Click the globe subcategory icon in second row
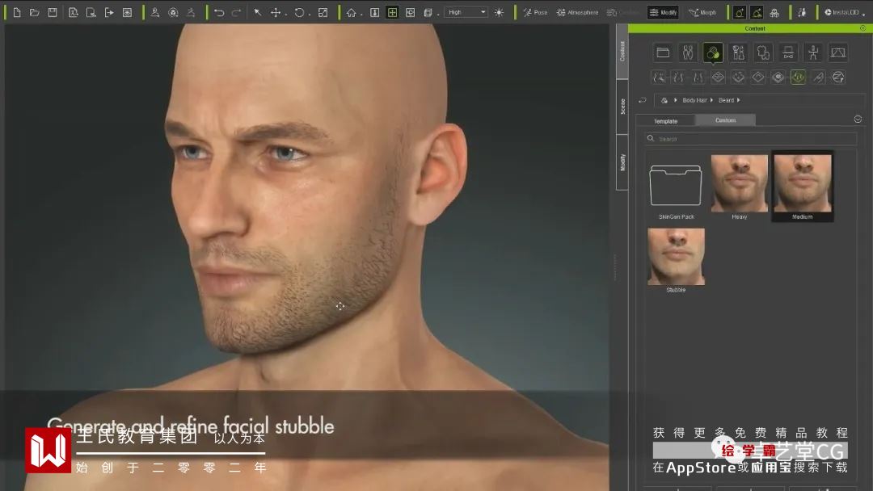This screenshot has height=491, width=873. click(838, 78)
